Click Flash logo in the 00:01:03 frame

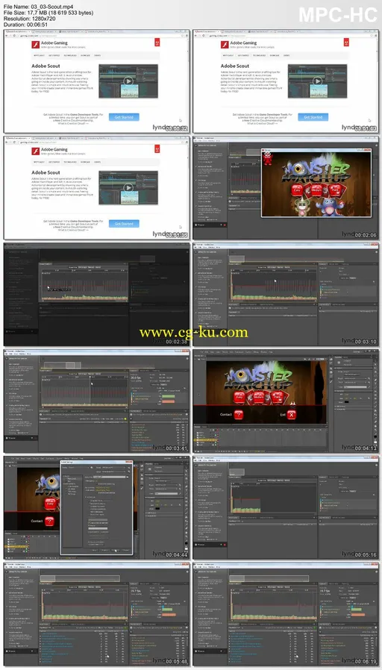click(225, 45)
